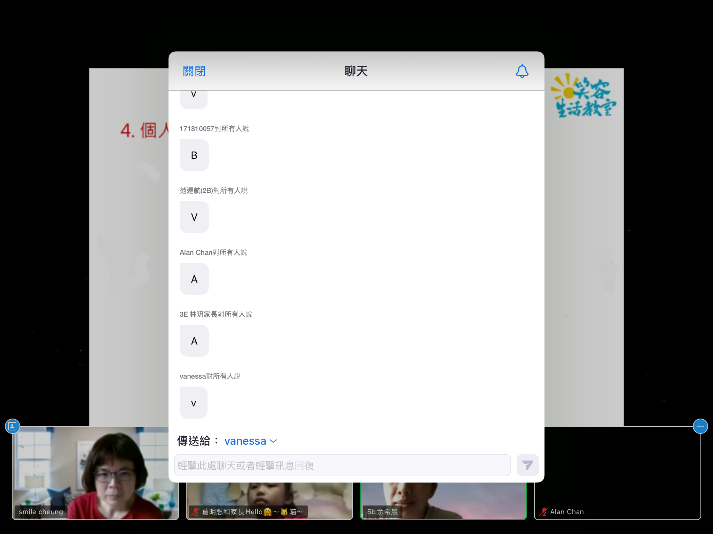Click the 笑容生活教室 sun logo
This screenshot has width=713, height=534.
pos(583,96)
